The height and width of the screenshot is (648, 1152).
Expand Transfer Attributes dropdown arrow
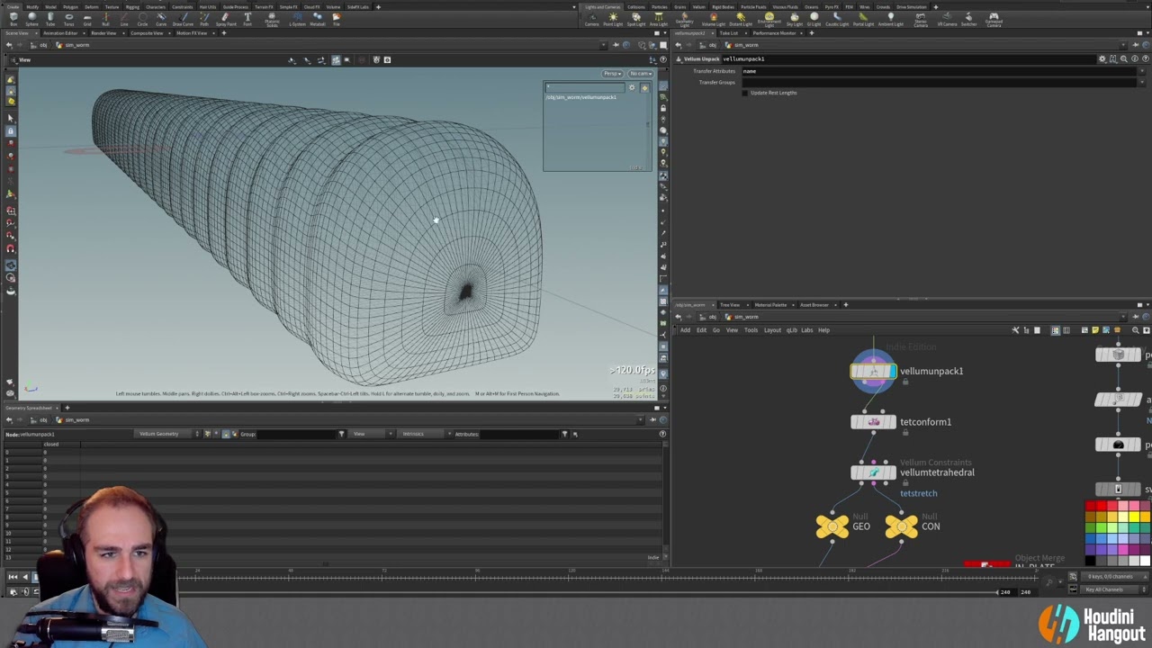(x=1143, y=71)
